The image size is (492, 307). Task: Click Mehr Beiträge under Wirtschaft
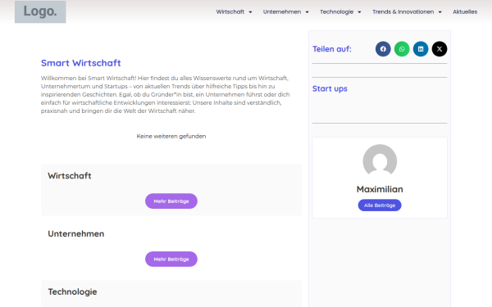171,201
